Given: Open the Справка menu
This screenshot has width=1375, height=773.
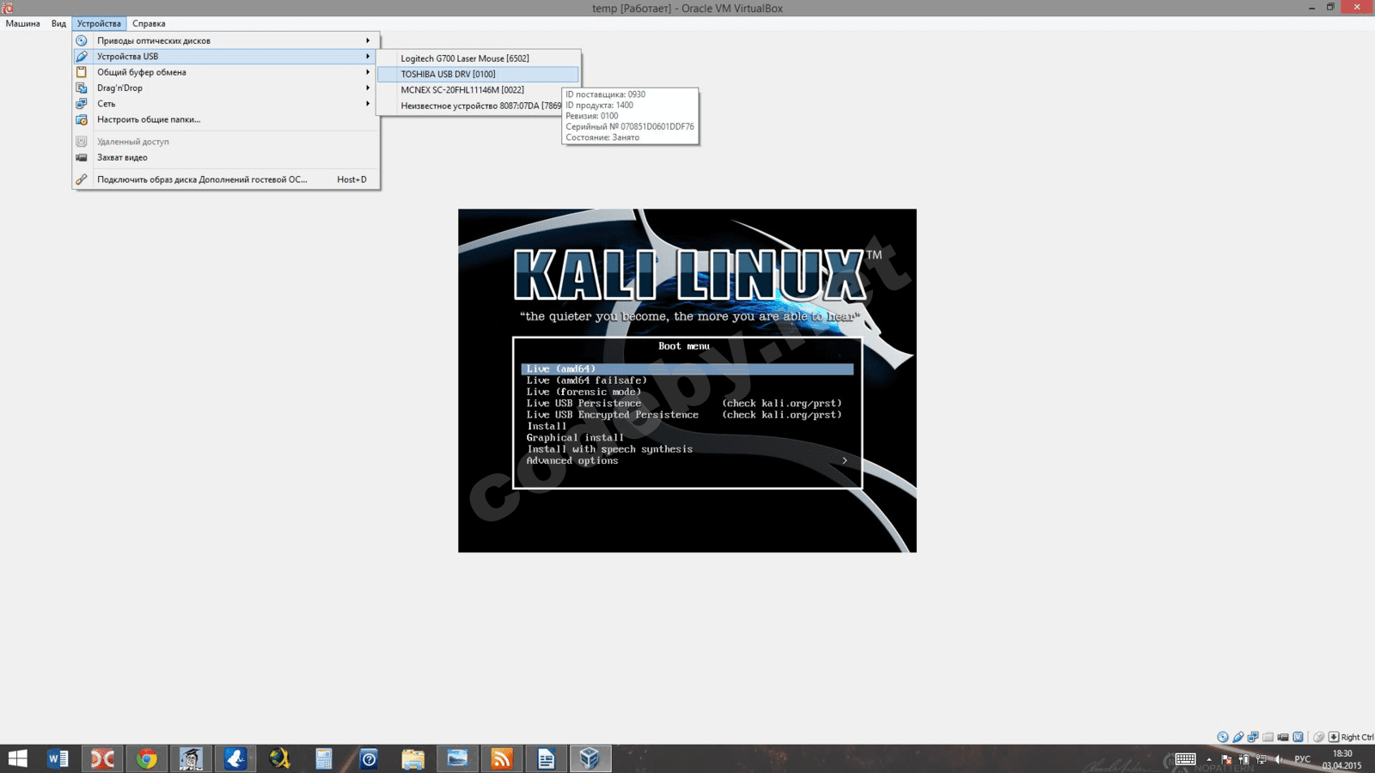Looking at the screenshot, I should [x=149, y=23].
